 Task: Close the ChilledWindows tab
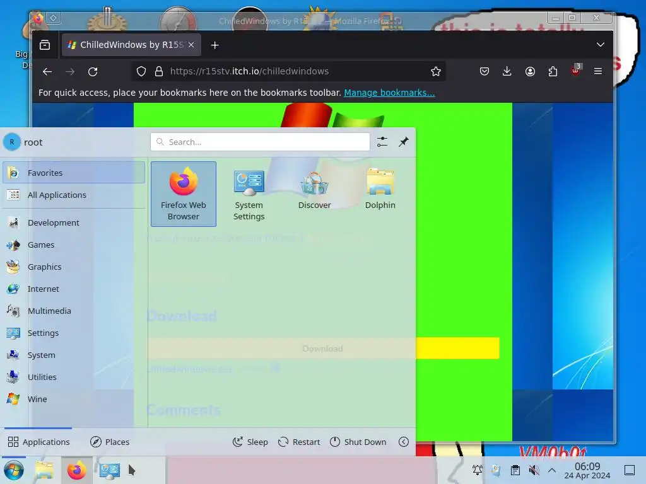point(191,45)
